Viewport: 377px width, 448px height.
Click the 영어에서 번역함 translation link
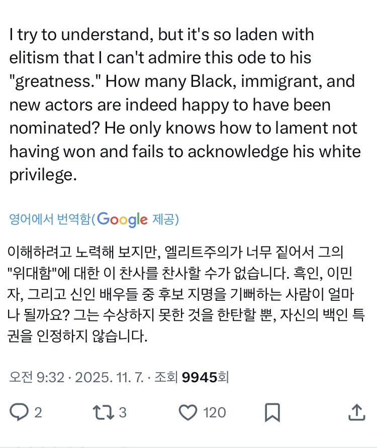(50, 219)
